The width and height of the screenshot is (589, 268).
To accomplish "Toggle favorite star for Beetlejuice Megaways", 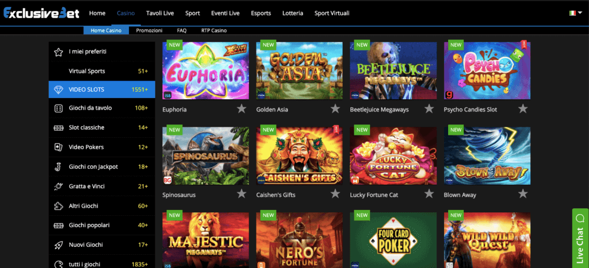I will (x=429, y=108).
